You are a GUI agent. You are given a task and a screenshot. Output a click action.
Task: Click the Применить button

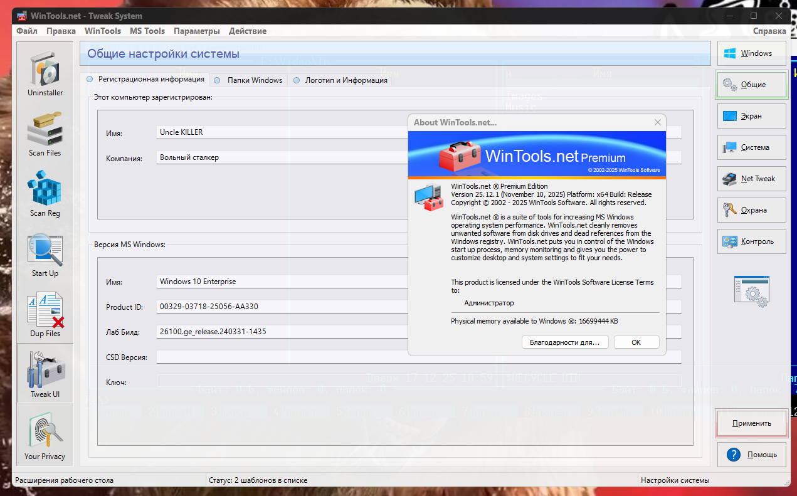[751, 423]
